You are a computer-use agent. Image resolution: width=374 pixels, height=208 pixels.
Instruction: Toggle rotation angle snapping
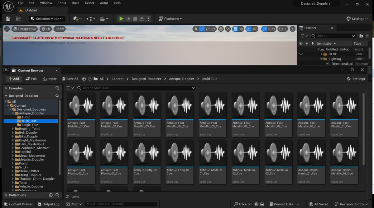pos(248,29)
